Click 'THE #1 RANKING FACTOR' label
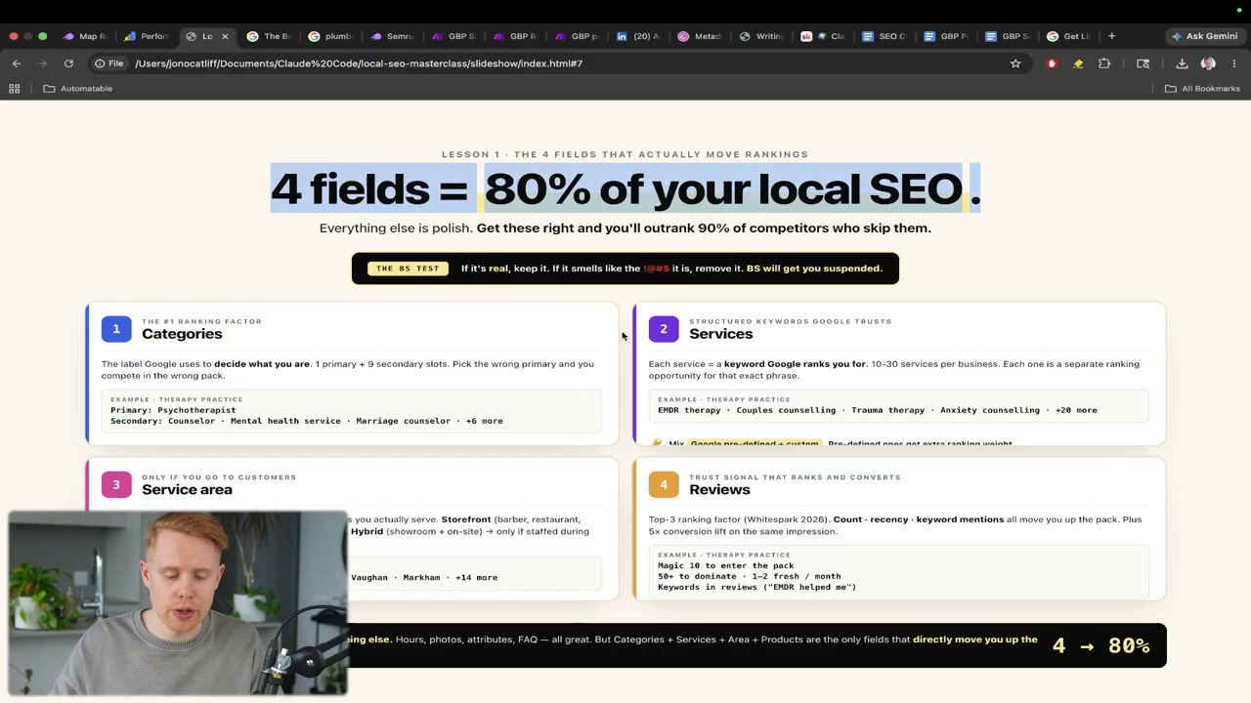Image resolution: width=1251 pixels, height=703 pixels. pyautogui.click(x=201, y=321)
